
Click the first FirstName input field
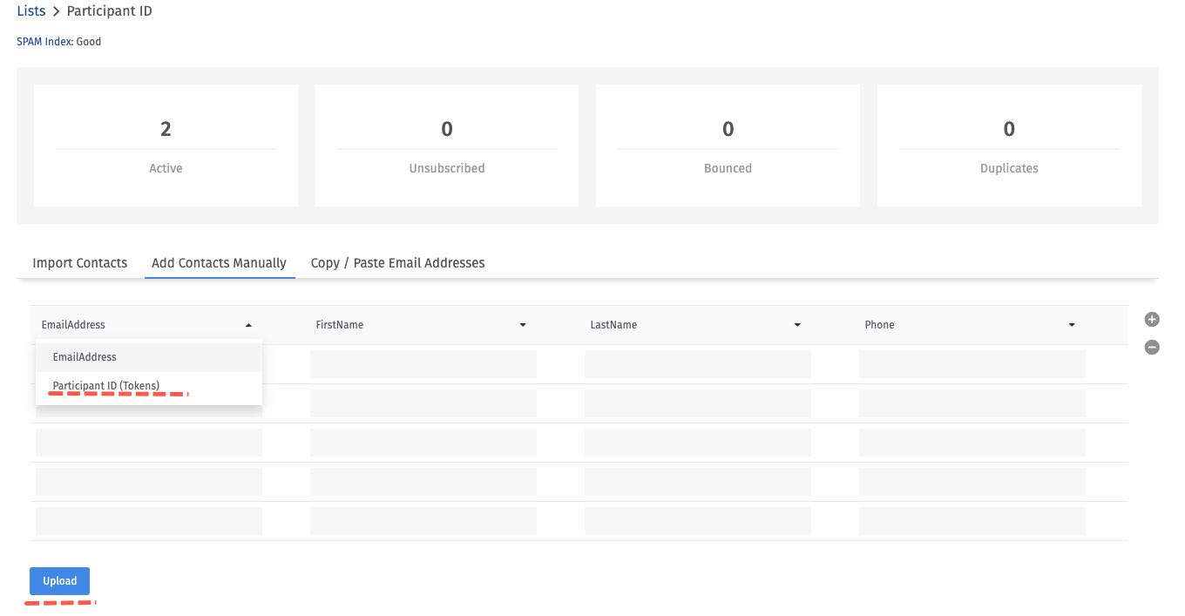(x=423, y=363)
